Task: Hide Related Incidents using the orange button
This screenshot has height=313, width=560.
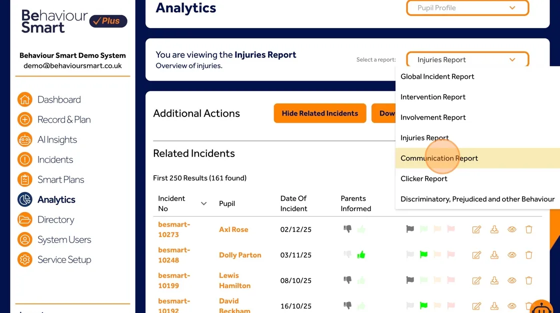Action: click(x=319, y=113)
